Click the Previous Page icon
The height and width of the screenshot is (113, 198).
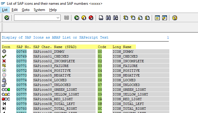133,18
